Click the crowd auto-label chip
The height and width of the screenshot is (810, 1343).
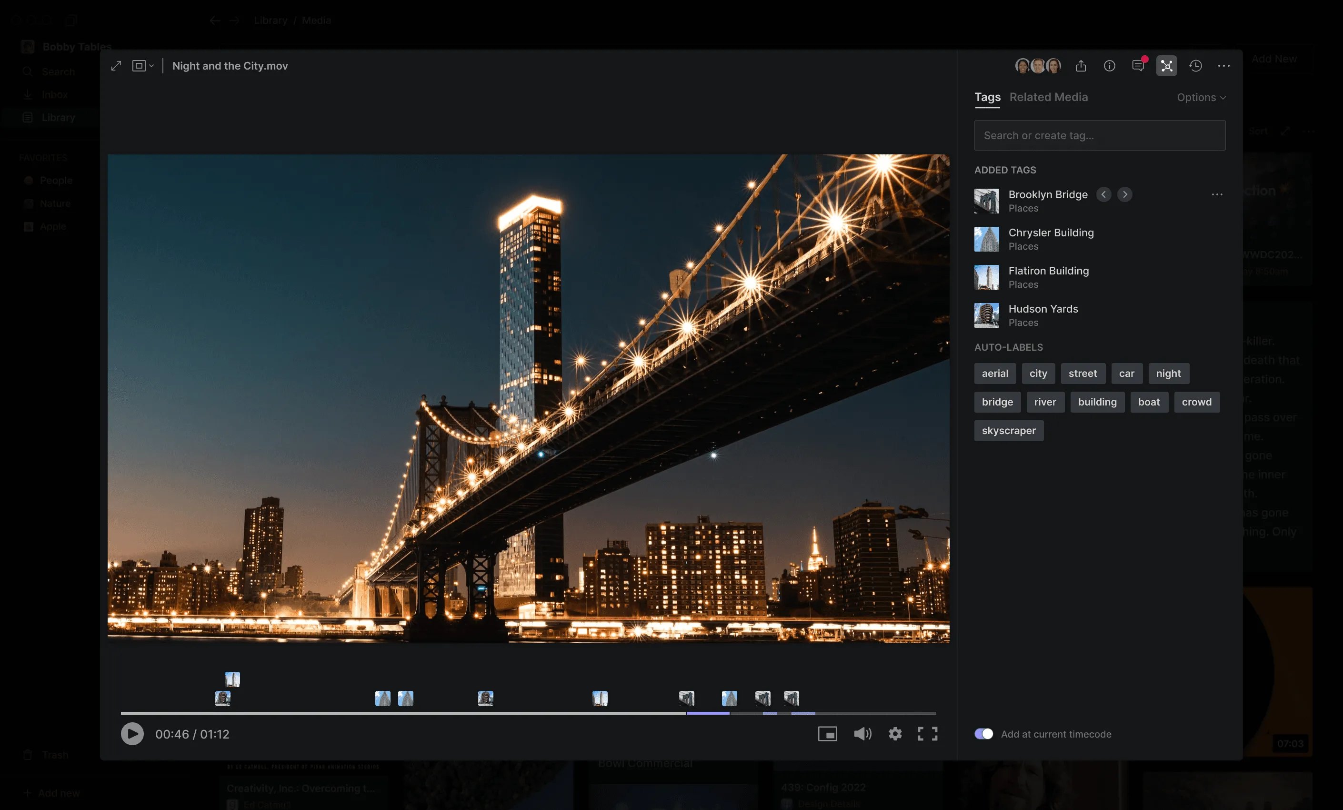coord(1196,402)
